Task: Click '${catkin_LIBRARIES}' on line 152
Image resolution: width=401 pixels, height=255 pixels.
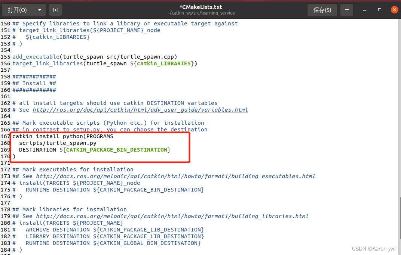Action: pyautogui.click(x=58, y=37)
